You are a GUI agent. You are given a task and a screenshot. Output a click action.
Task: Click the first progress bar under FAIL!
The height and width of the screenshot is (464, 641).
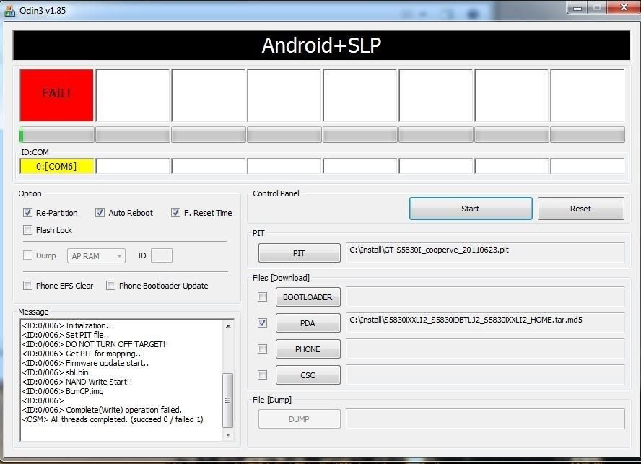tap(57, 135)
